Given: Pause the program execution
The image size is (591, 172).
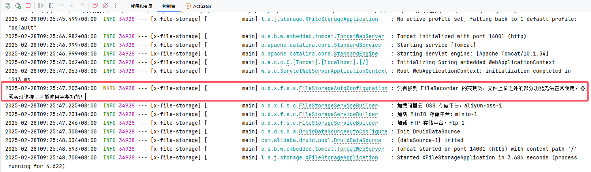Looking at the screenshot, I should 51,6.
